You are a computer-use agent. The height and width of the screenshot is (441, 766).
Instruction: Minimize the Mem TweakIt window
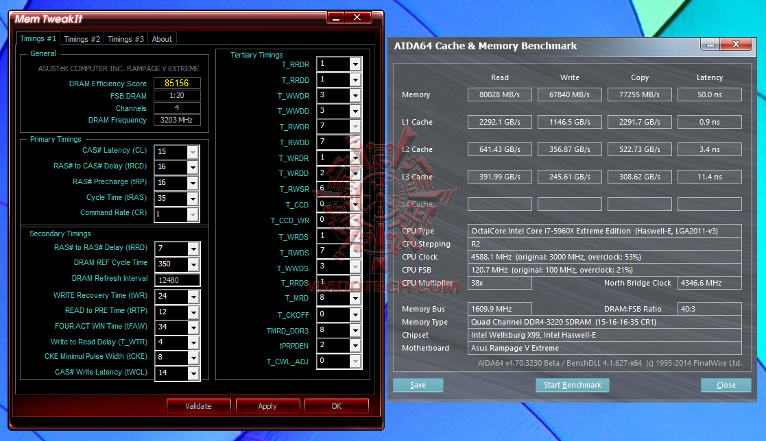point(335,18)
